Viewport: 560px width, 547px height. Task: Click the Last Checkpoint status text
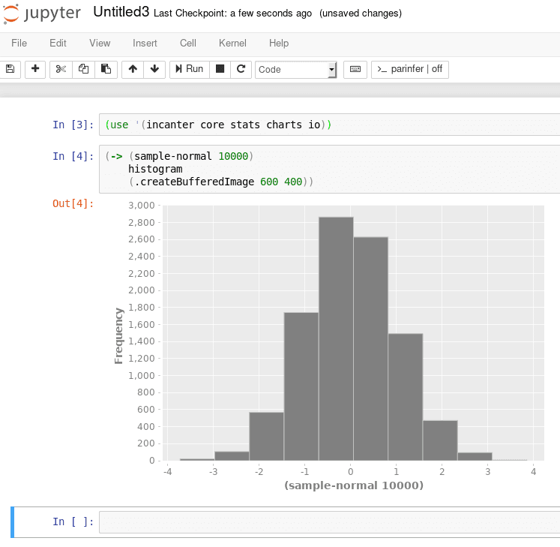click(x=232, y=14)
